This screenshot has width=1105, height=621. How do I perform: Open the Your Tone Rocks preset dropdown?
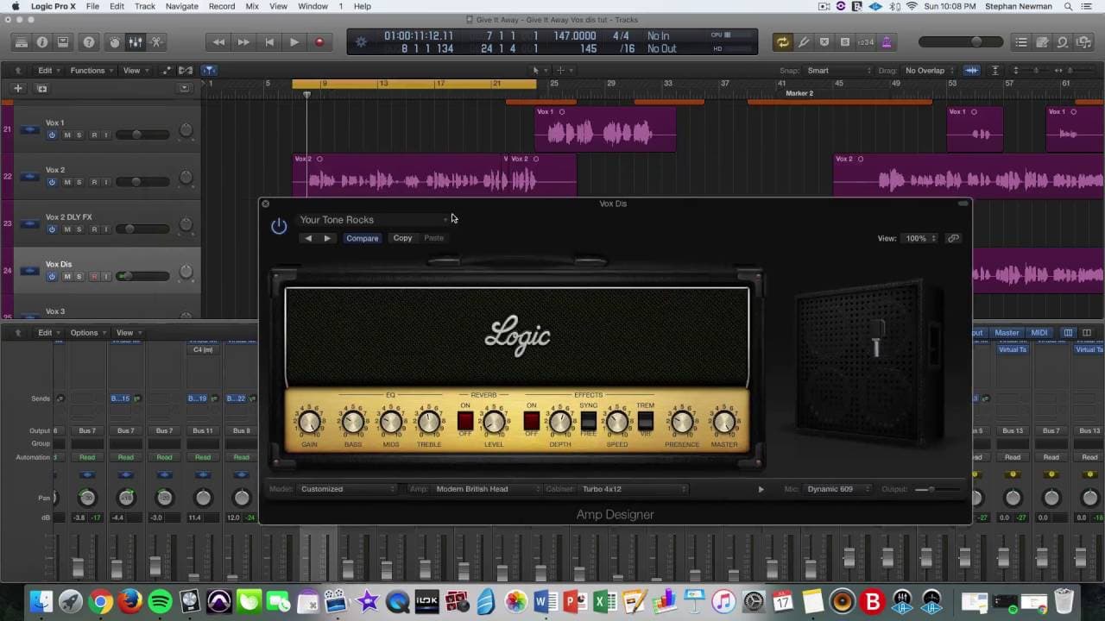(x=373, y=220)
